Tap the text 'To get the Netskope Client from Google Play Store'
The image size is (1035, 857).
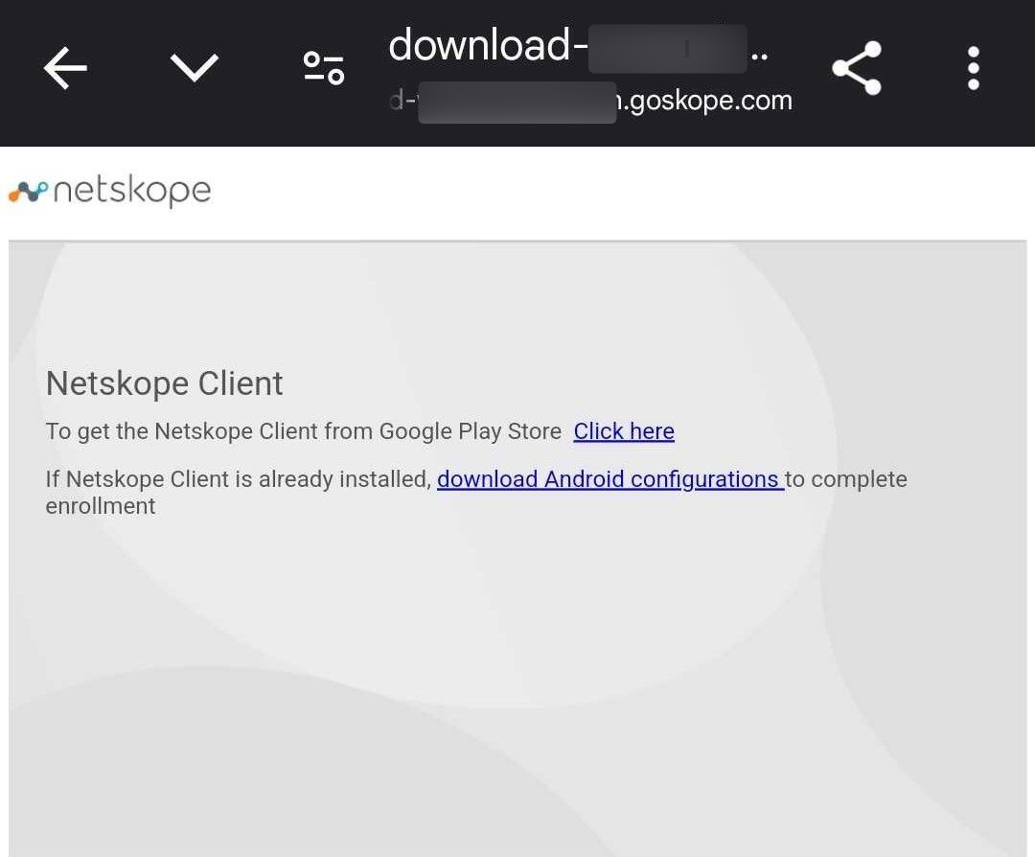[x=304, y=431]
